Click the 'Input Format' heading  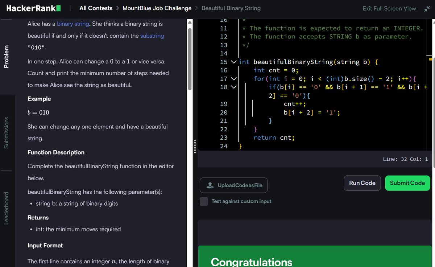[x=45, y=246]
